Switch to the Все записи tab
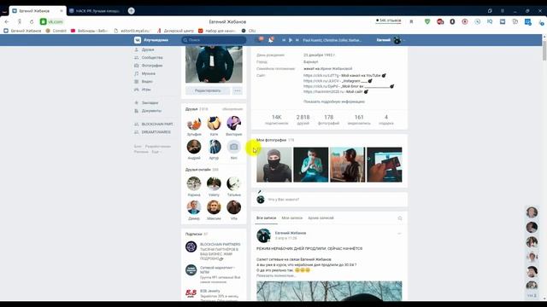The height and width of the screenshot is (307, 547). tap(266, 218)
